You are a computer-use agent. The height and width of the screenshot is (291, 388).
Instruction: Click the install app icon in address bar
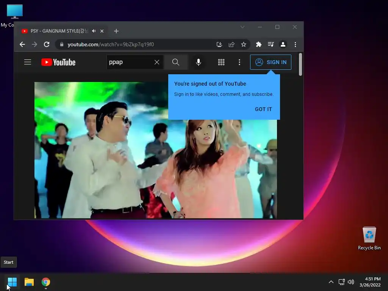point(219,44)
